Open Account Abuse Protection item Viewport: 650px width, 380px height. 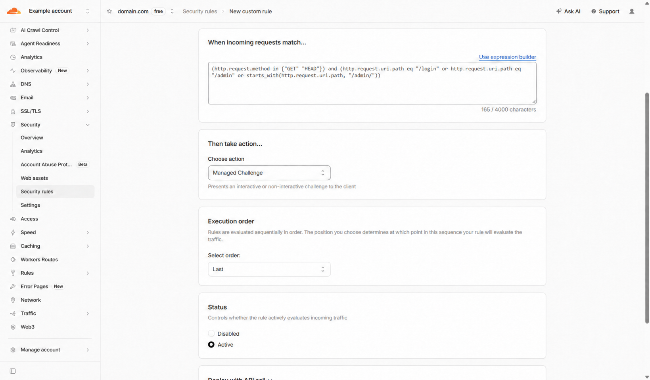pos(46,165)
